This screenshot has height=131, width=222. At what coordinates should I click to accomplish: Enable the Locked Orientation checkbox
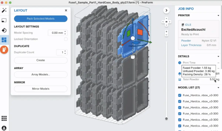[66, 39]
